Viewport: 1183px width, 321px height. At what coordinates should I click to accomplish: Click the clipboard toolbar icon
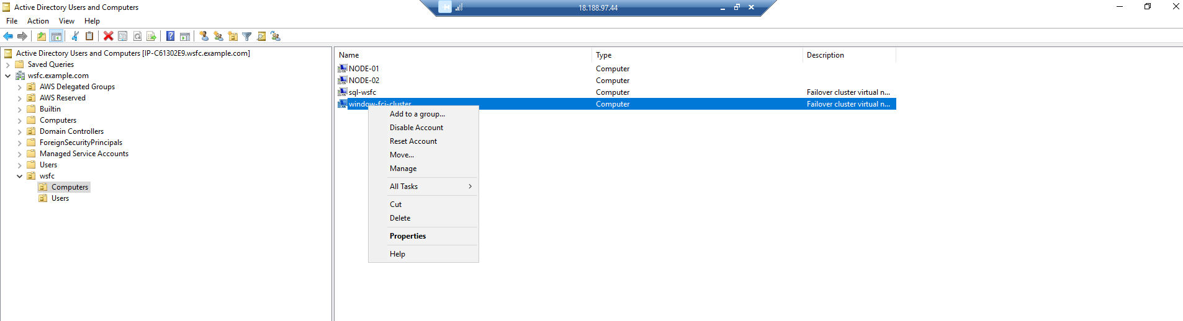[x=89, y=37]
